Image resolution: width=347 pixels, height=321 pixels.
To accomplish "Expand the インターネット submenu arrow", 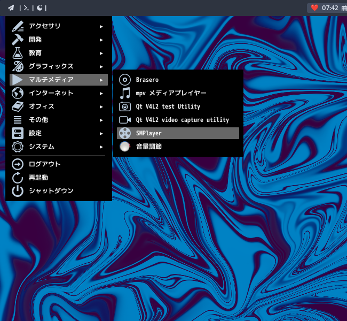I will pyautogui.click(x=101, y=94).
